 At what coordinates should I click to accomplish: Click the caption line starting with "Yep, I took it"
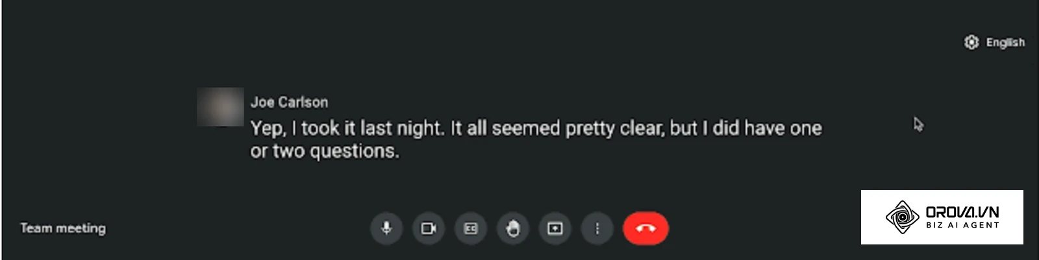[536, 128]
